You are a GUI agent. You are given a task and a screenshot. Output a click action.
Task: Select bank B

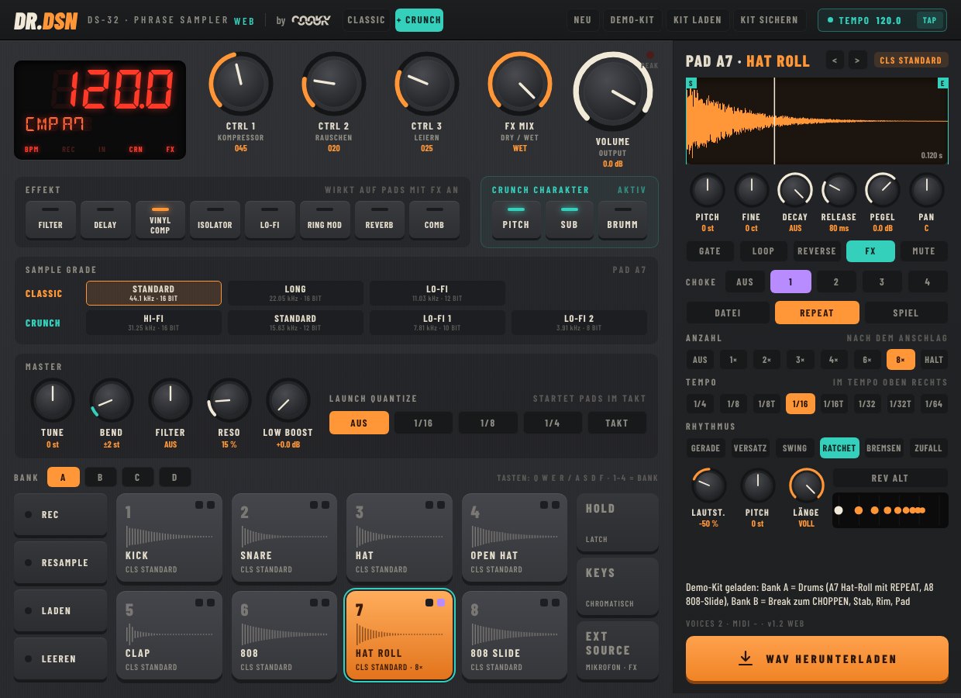[100, 478]
